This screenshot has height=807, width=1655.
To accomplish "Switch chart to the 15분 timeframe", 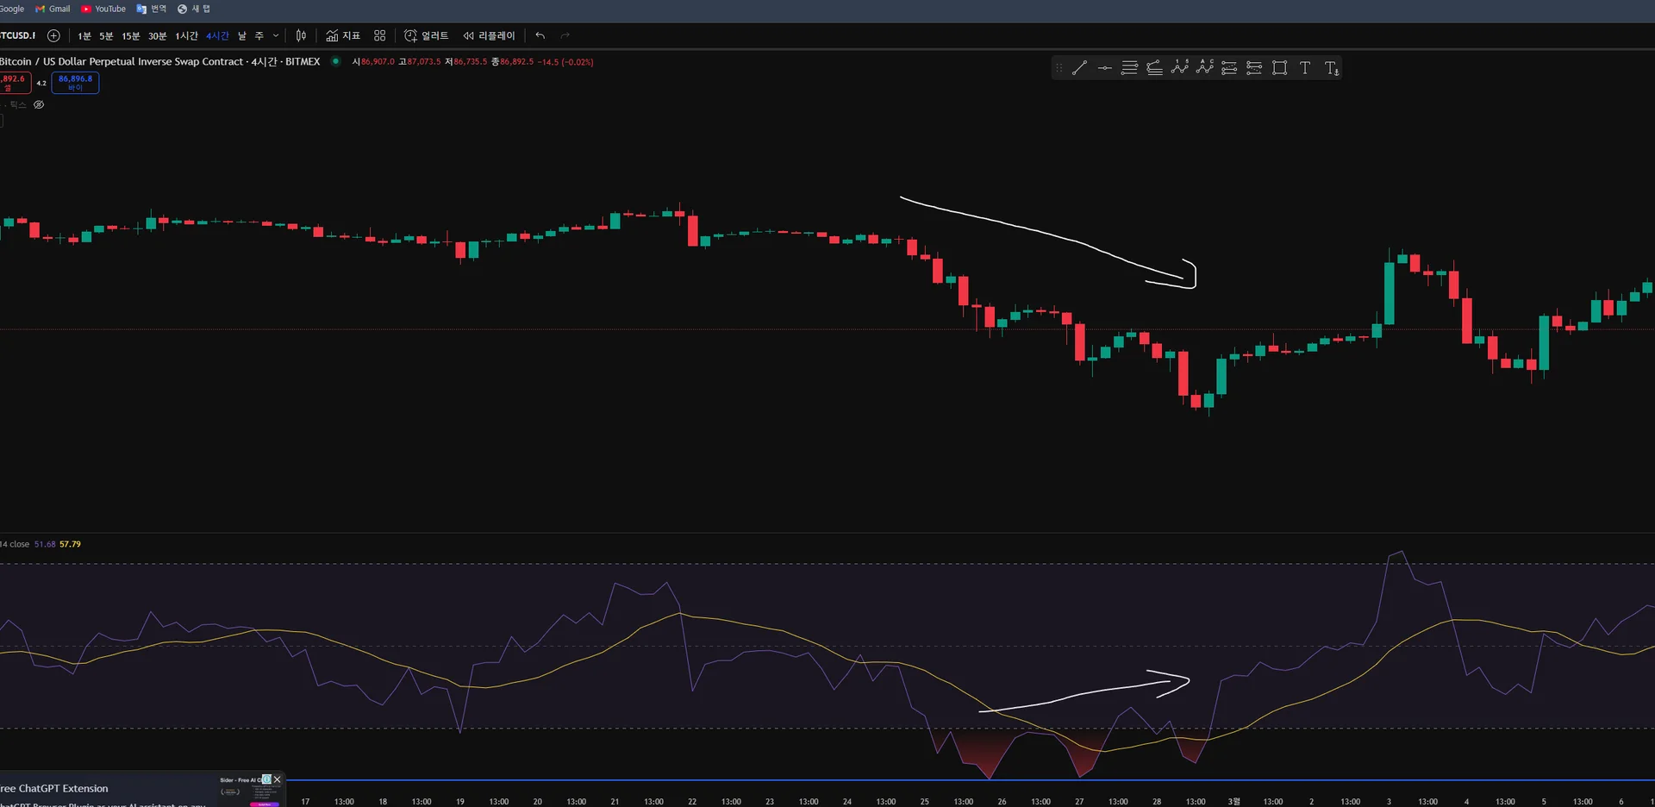I will pos(130,35).
